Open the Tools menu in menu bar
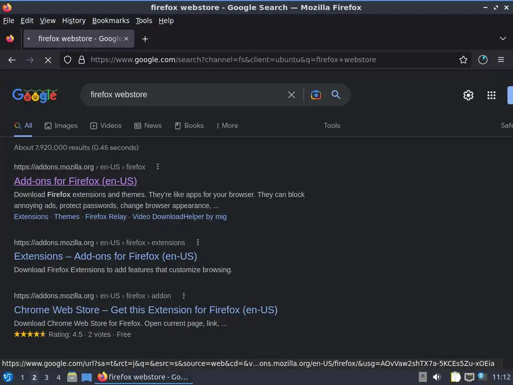 coord(144,21)
